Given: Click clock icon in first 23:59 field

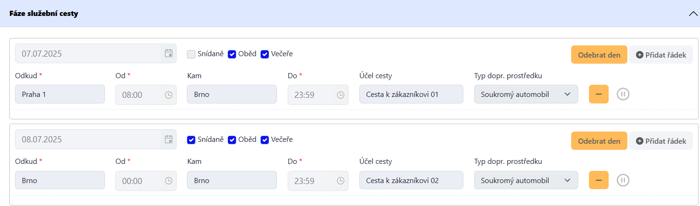Looking at the screenshot, I should [x=341, y=95].
